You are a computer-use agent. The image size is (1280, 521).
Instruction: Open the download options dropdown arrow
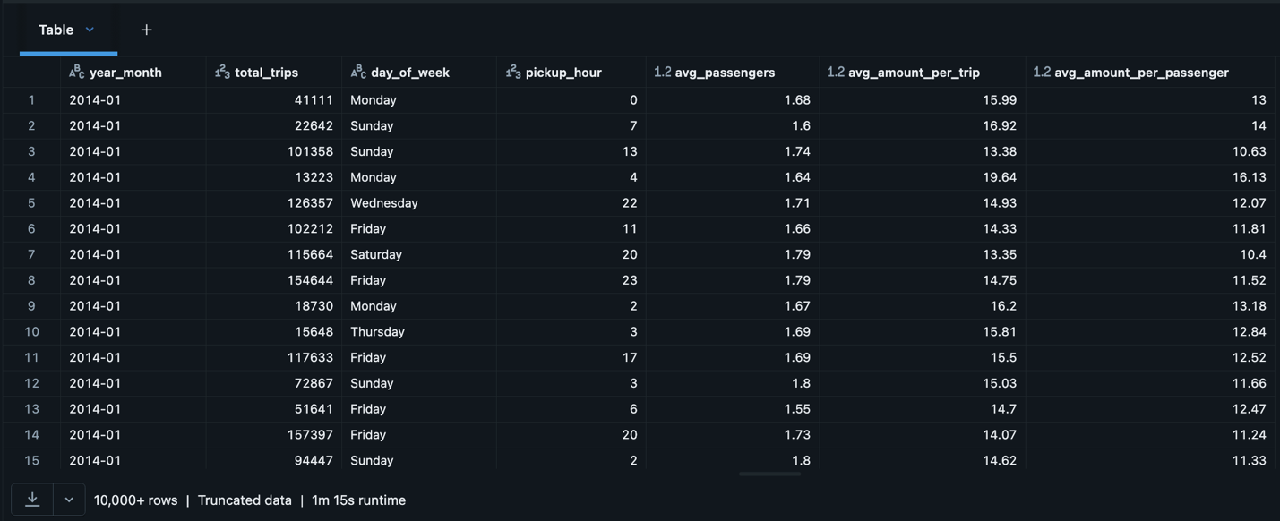[69, 500]
